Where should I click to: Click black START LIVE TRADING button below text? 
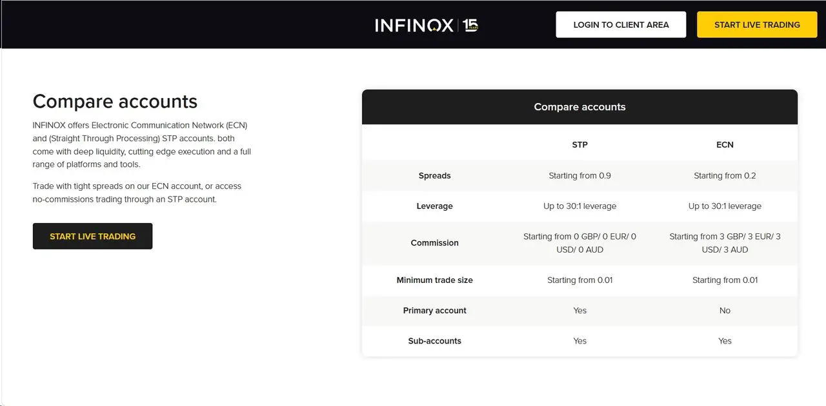(x=92, y=236)
